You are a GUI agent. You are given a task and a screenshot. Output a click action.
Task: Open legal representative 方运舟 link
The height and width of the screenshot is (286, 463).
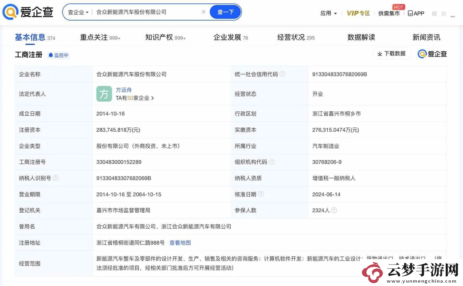124,90
